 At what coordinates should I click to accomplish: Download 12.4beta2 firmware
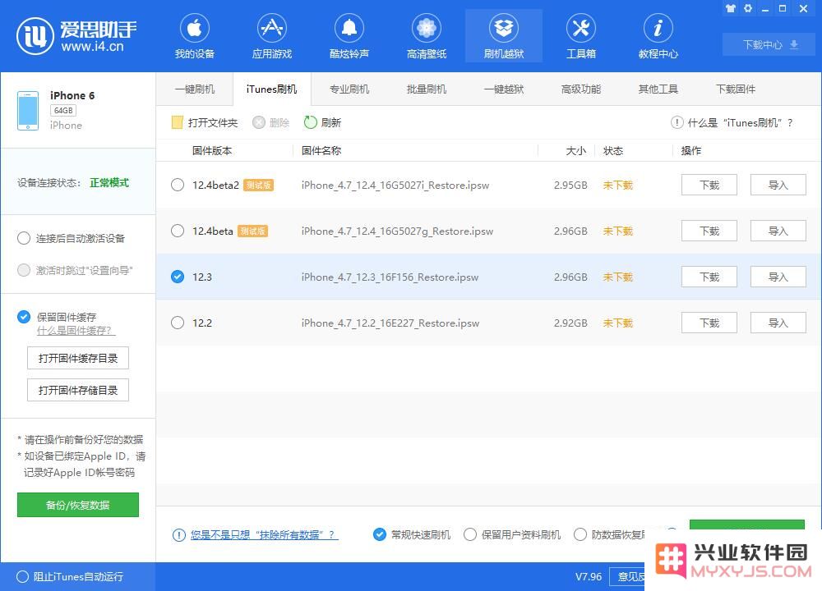coord(709,185)
